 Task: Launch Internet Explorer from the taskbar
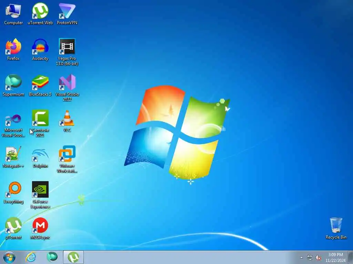click(31, 257)
